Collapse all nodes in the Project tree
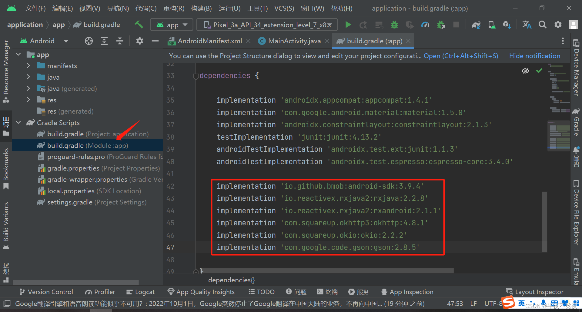 tap(120, 41)
